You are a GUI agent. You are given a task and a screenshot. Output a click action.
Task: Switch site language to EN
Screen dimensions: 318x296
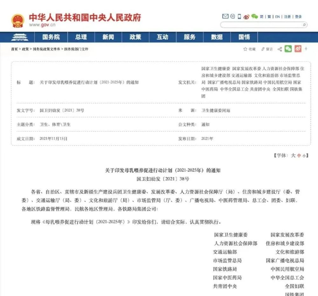click(277, 17)
